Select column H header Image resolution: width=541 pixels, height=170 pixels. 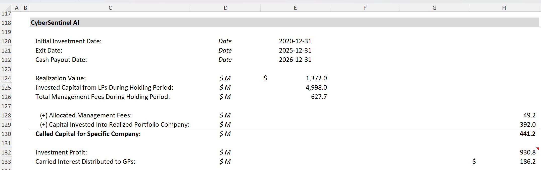pos(504,8)
